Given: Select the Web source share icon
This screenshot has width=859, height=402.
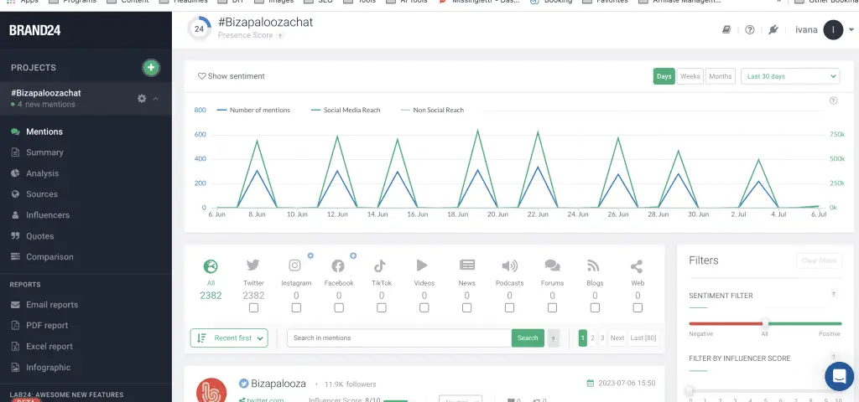Looking at the screenshot, I should click(x=637, y=266).
